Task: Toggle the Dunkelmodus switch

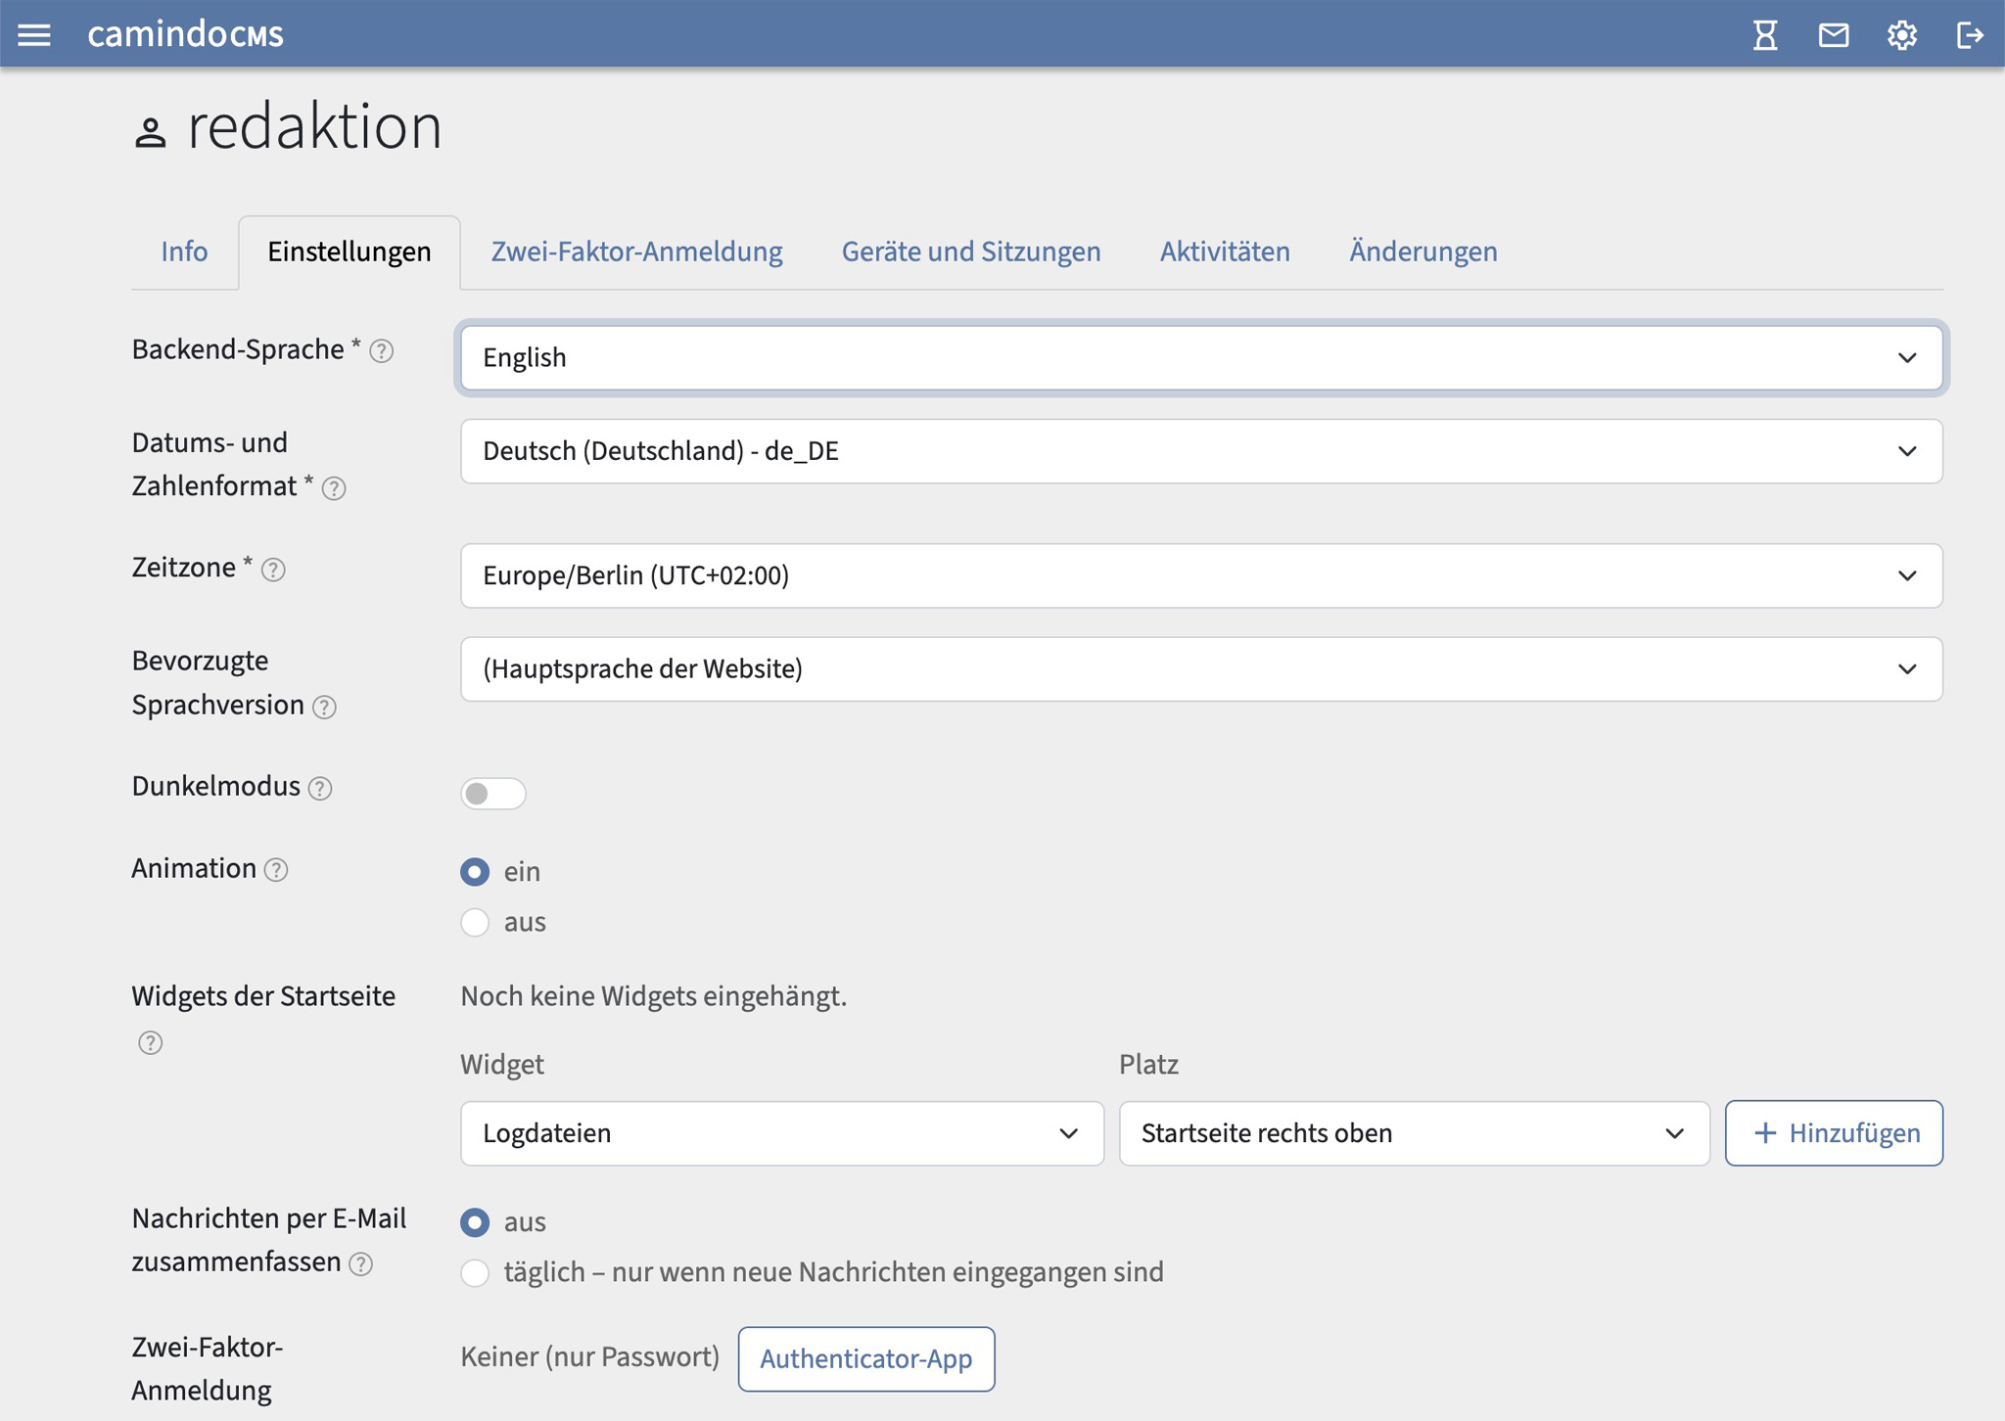Action: tap(493, 793)
